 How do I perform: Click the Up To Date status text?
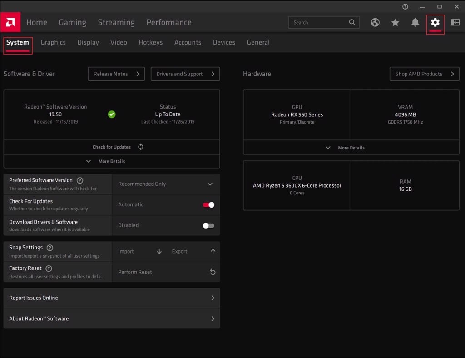click(x=168, y=114)
